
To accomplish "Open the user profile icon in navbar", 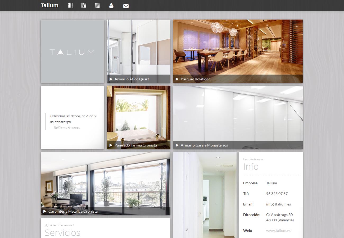I will coord(111,6).
